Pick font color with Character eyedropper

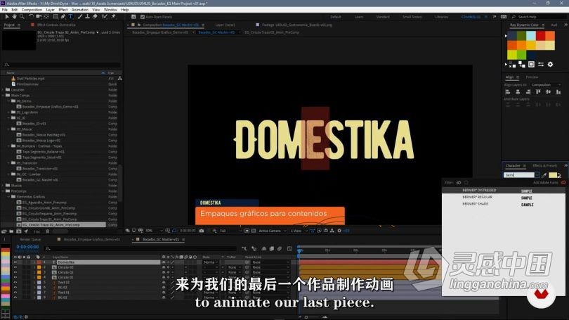click(544, 175)
